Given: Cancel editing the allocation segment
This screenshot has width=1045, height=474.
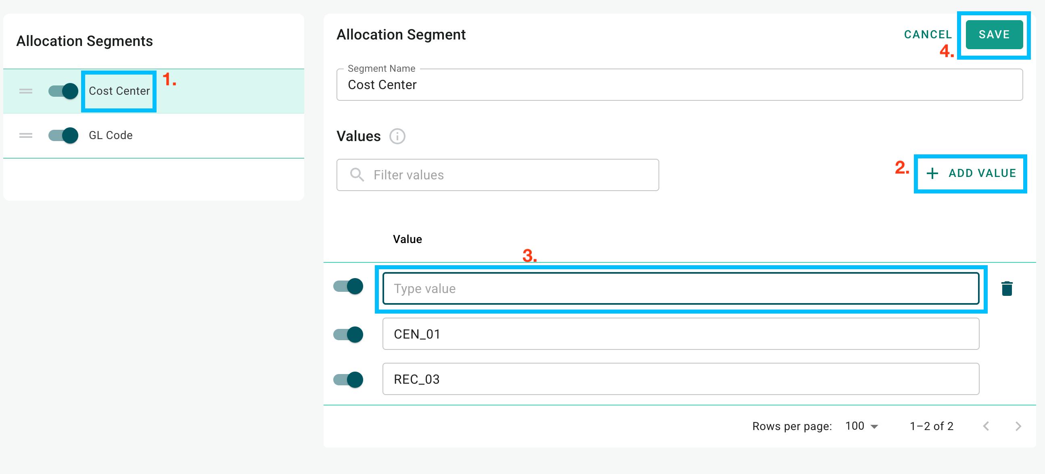Looking at the screenshot, I should [x=928, y=34].
